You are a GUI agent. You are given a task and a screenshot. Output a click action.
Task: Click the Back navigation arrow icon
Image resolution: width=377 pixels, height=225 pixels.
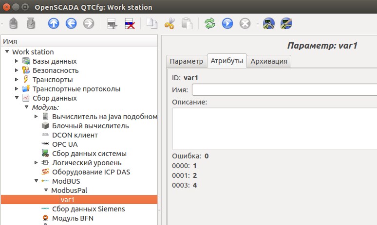[x=71, y=23]
